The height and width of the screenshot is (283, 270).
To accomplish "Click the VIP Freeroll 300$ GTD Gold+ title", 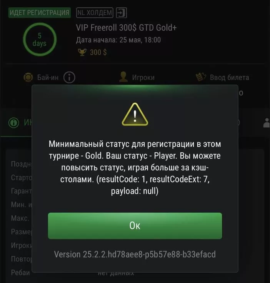I will click(126, 28).
